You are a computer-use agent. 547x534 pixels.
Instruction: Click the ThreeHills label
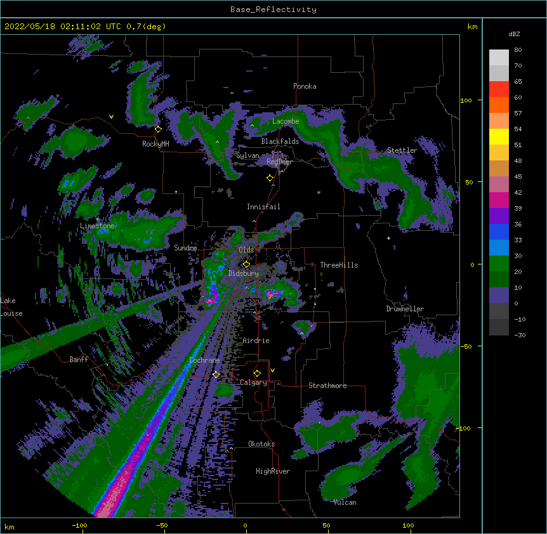click(x=339, y=265)
